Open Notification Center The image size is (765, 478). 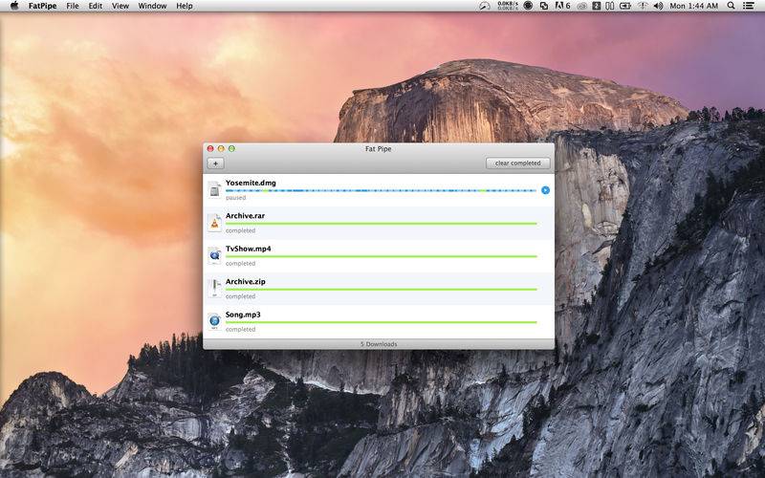point(749,6)
